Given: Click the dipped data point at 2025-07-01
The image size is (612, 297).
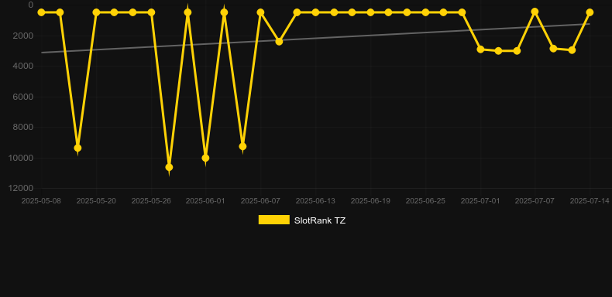Looking at the screenshot, I should tap(480, 49).
